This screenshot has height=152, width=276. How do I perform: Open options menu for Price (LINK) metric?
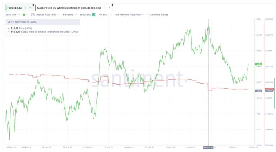26,8
